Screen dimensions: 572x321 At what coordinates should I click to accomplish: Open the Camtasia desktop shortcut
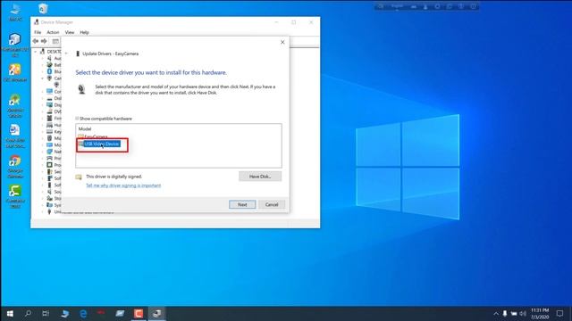click(15, 196)
